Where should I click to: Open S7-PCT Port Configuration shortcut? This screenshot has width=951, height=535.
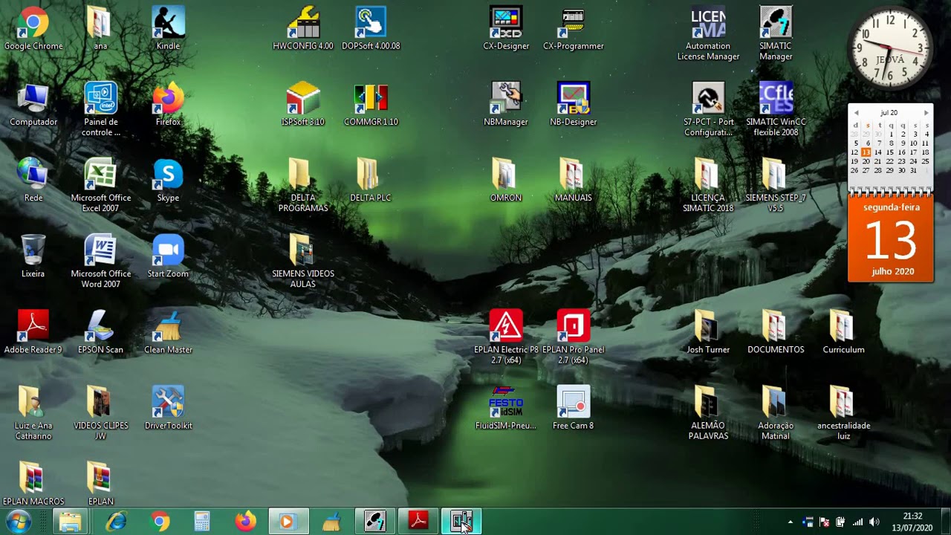click(x=708, y=109)
